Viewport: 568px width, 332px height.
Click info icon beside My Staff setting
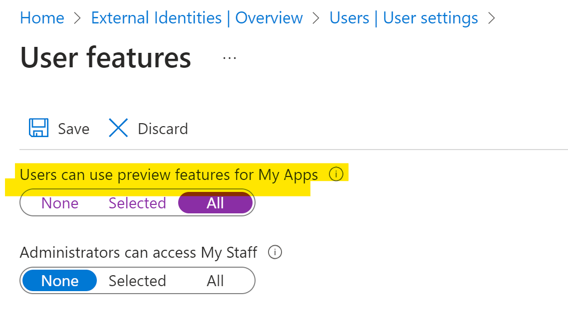click(275, 252)
